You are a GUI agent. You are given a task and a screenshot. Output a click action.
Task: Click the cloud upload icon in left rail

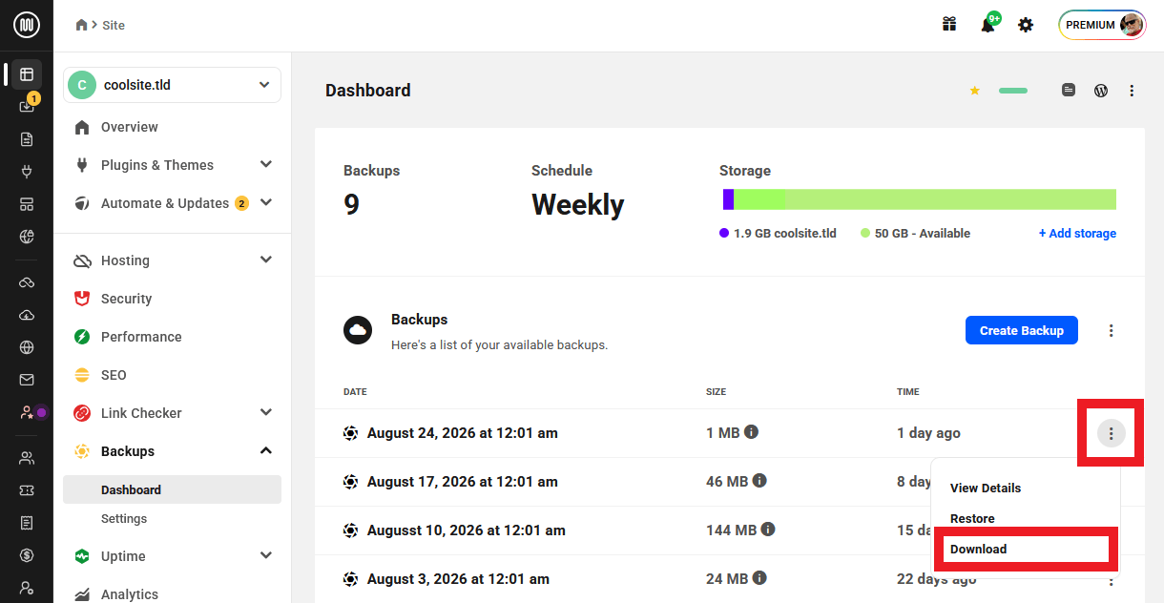click(27, 315)
